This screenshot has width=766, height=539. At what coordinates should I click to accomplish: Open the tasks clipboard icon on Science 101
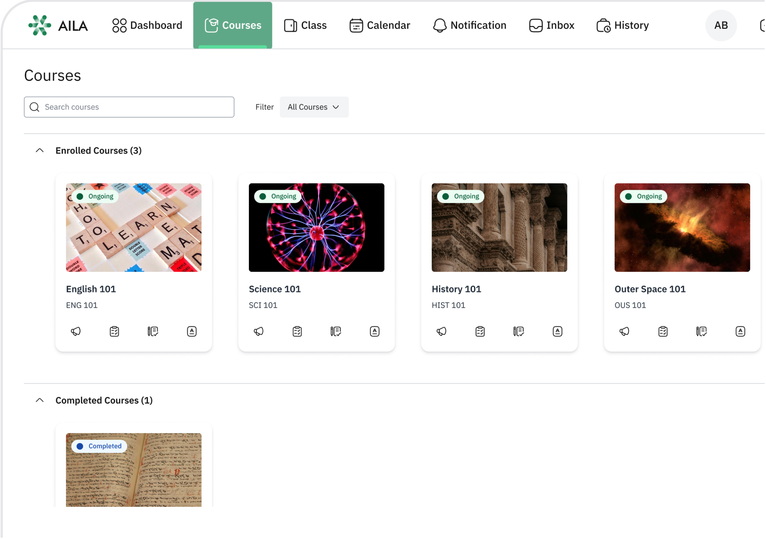point(297,331)
